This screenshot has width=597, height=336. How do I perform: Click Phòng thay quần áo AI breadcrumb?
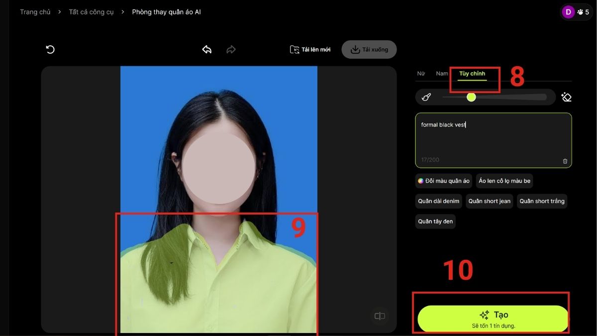point(167,12)
